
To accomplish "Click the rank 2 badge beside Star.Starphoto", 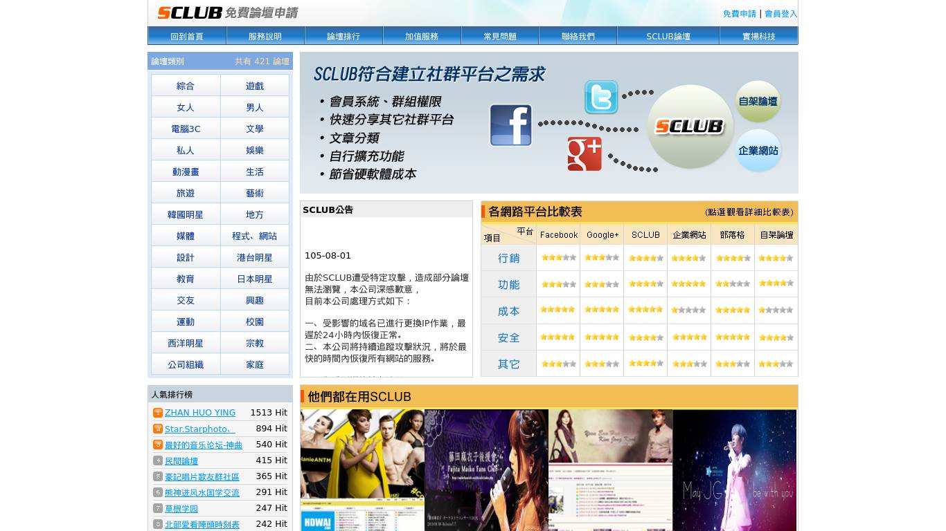I will (158, 429).
